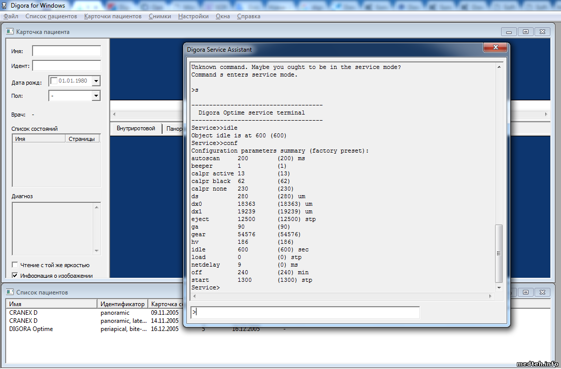Expand the Пол gender dropdown
The height and width of the screenshot is (369, 561).
(96, 96)
